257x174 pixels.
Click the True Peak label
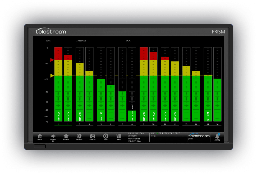point(81,41)
